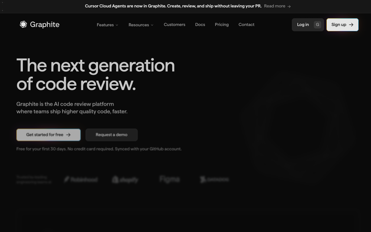This screenshot has height=232, width=371.
Task: Open the Graphite wordmark home link
Action: click(45, 24)
